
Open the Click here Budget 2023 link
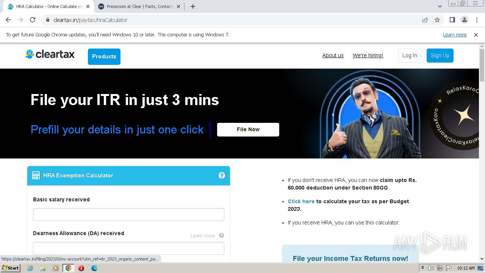click(x=301, y=201)
